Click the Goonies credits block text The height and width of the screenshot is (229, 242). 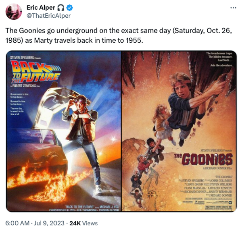click(208, 186)
